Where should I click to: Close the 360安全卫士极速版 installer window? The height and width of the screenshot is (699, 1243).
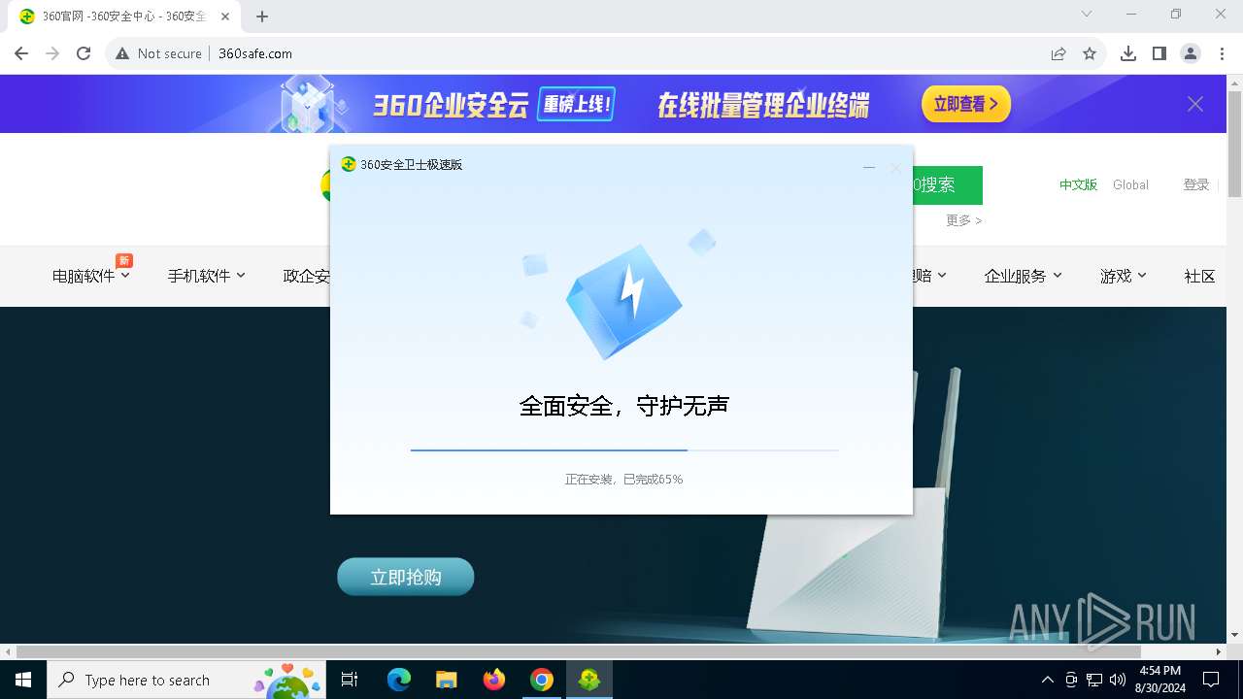895,168
